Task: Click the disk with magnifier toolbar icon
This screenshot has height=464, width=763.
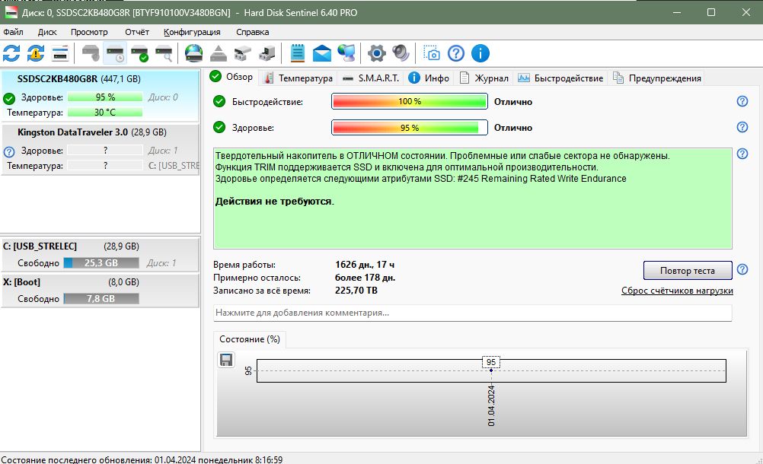Action: coord(164,53)
